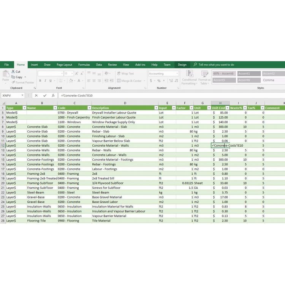Switch to the Formulas tab
This screenshot has width=285, height=285.
coord(84,65)
